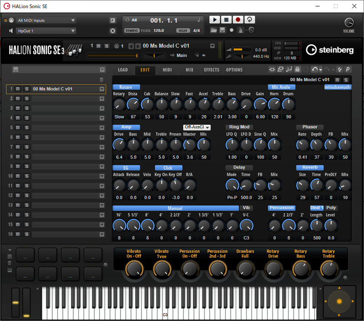364x321 pixels.
Task: Click the Steinberg logo
Action: pos(329,50)
